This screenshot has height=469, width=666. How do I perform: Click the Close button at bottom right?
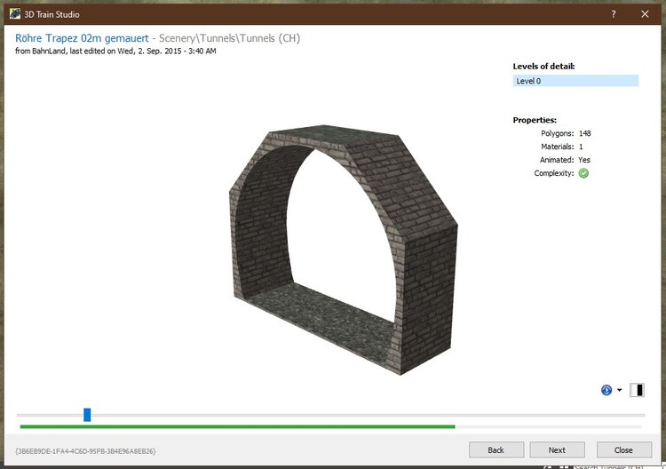point(623,450)
